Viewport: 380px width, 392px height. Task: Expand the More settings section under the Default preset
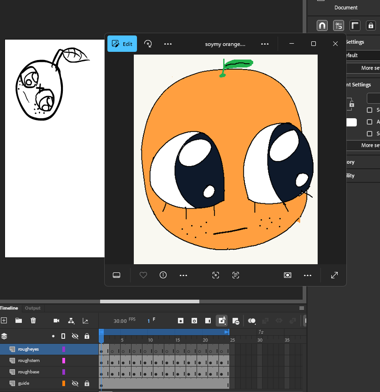pos(370,68)
